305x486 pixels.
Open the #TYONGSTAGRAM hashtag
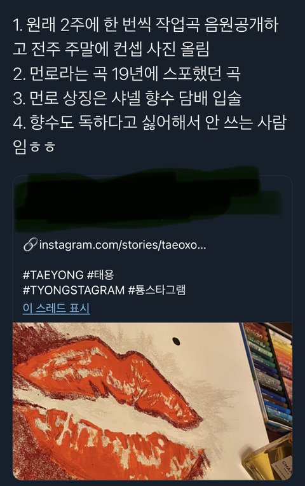click(x=73, y=291)
